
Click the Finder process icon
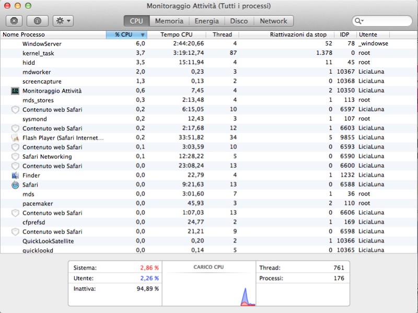pos(15,175)
